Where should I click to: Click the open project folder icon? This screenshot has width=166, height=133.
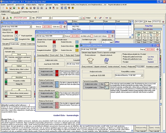tap(7, 8)
